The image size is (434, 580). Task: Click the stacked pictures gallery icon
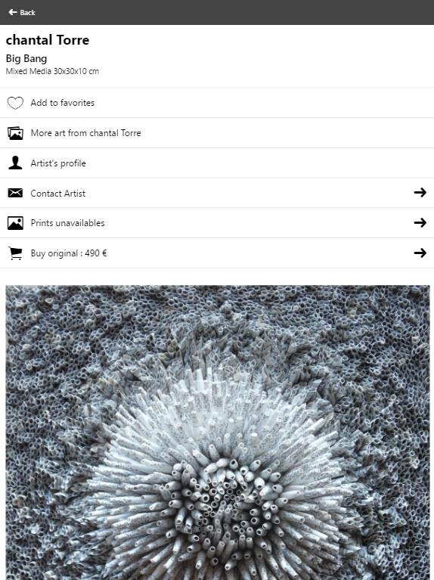point(15,133)
